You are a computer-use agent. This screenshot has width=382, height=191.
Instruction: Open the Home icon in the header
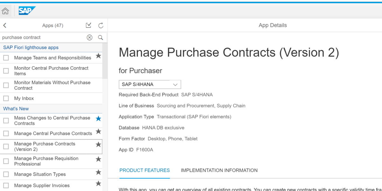click(5, 11)
